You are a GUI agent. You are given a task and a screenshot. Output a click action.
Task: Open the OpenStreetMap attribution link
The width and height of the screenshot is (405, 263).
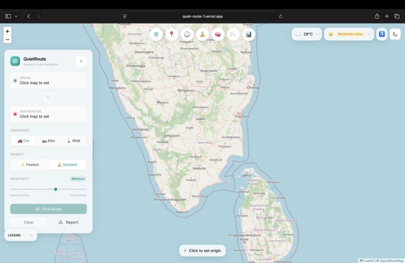(391, 260)
